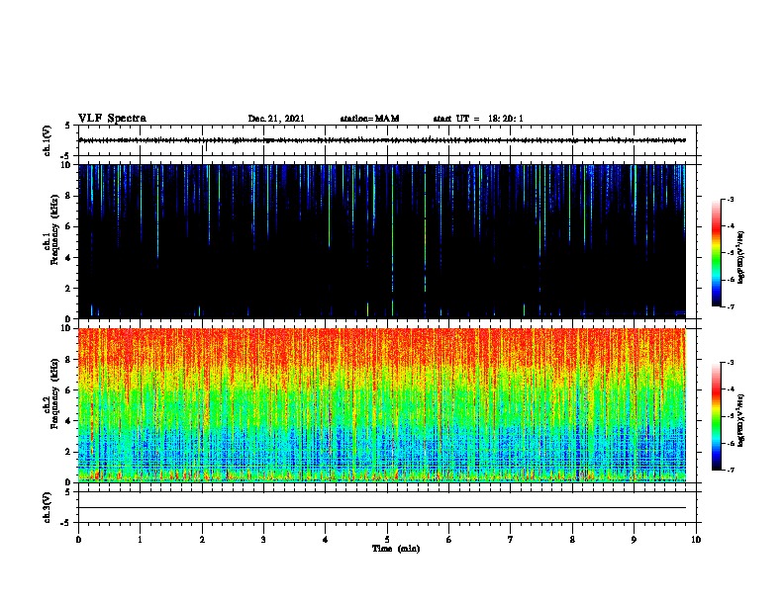The width and height of the screenshot is (784, 605).
Task: Click the ch.1 spectrogram color scale bar
Action: (716, 253)
